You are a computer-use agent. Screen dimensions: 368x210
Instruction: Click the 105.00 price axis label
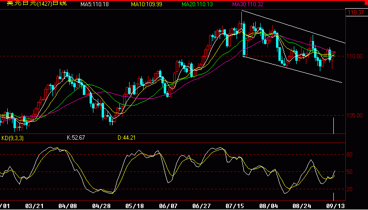(x=355, y=116)
